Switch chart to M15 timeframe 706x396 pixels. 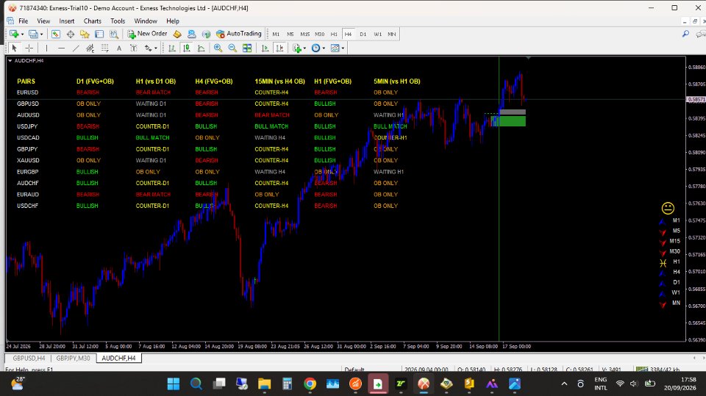point(304,35)
